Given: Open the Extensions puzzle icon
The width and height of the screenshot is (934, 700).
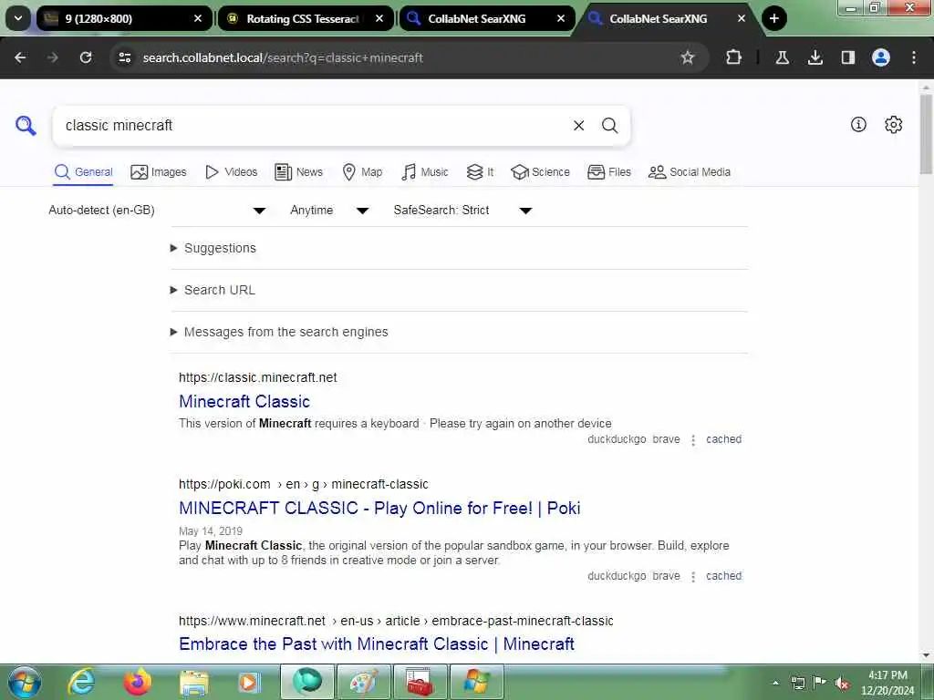Looking at the screenshot, I should click(x=734, y=57).
